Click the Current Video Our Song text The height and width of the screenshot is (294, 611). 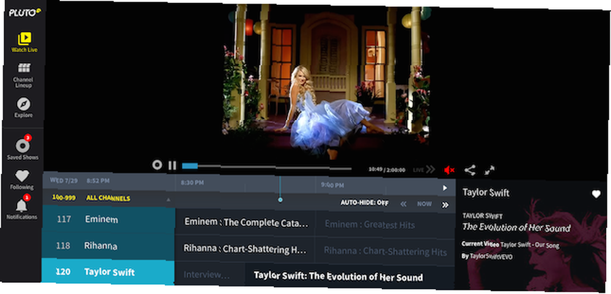[x=510, y=245]
